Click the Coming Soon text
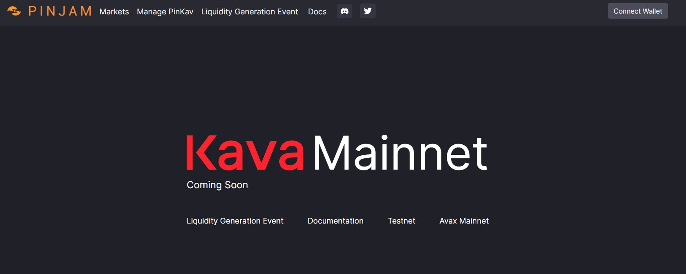The height and width of the screenshot is (274, 686). tap(217, 185)
